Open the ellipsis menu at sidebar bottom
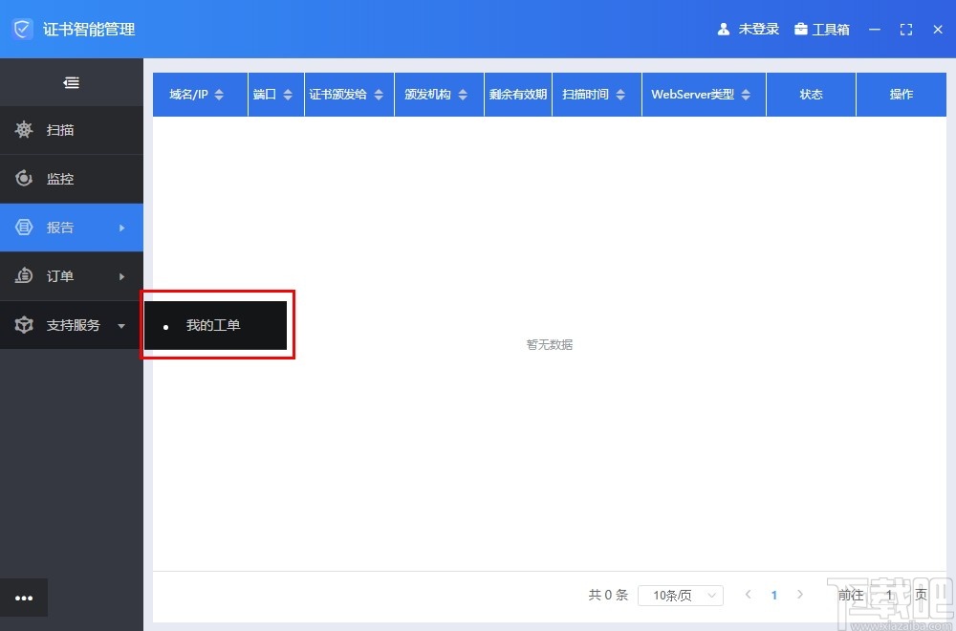The width and height of the screenshot is (956, 631). click(x=24, y=597)
